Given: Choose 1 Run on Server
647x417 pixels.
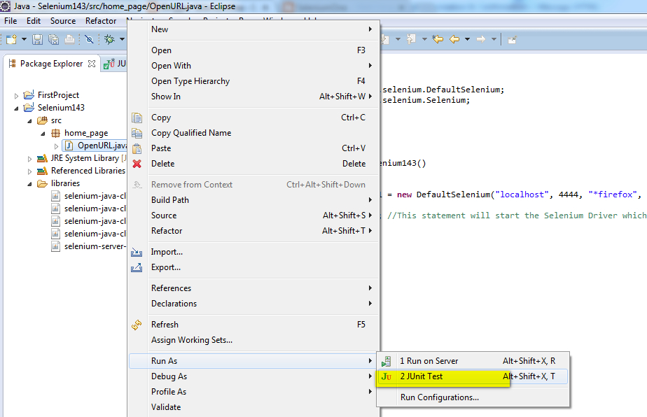Looking at the screenshot, I should tap(473, 361).
